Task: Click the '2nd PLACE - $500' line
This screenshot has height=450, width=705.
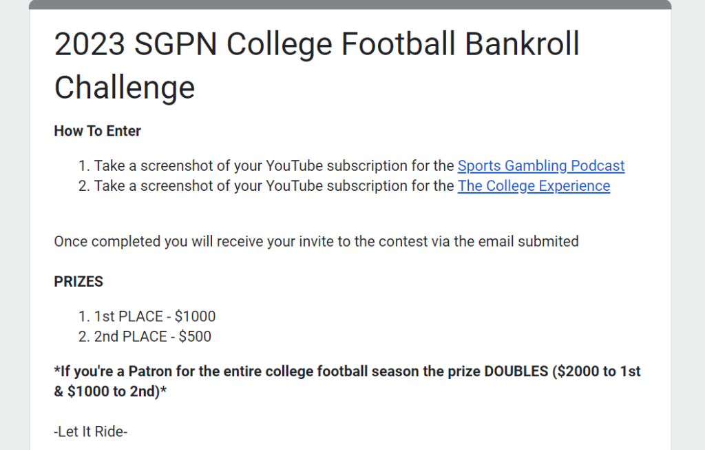Action: pos(152,336)
